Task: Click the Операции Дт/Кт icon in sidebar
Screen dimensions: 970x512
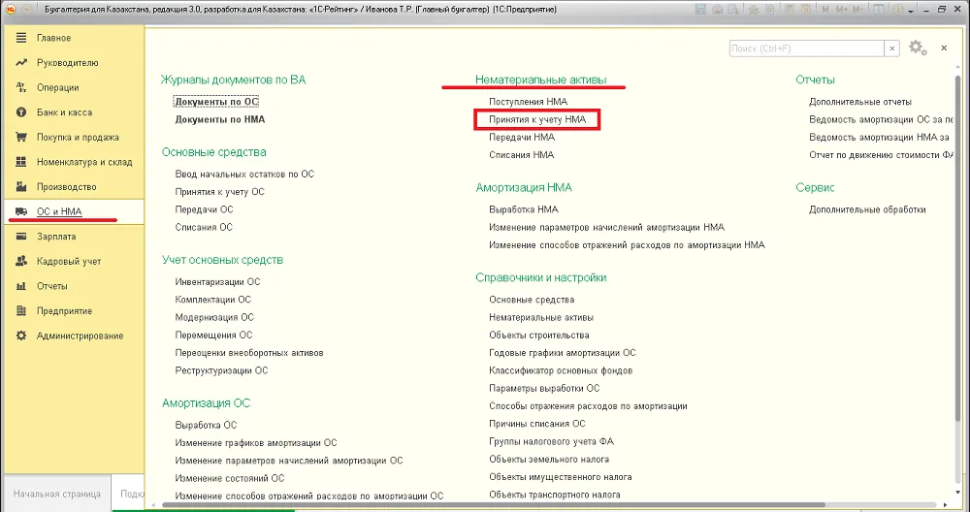Action: click(x=21, y=87)
